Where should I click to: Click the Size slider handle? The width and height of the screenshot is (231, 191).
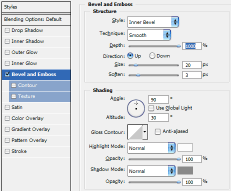[x=135, y=65]
